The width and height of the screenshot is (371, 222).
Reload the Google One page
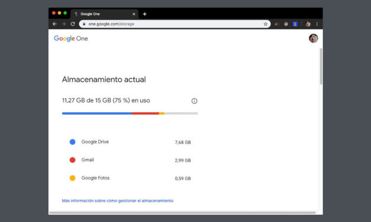[73, 24]
